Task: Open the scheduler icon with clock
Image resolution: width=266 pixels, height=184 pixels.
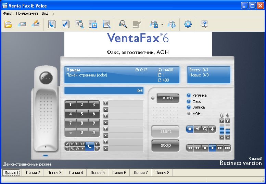Action: coord(93,24)
